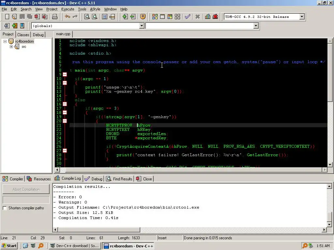The image size is (334, 250).
Task: Click the Go to line toolbar icon
Action: [x=112, y=17]
